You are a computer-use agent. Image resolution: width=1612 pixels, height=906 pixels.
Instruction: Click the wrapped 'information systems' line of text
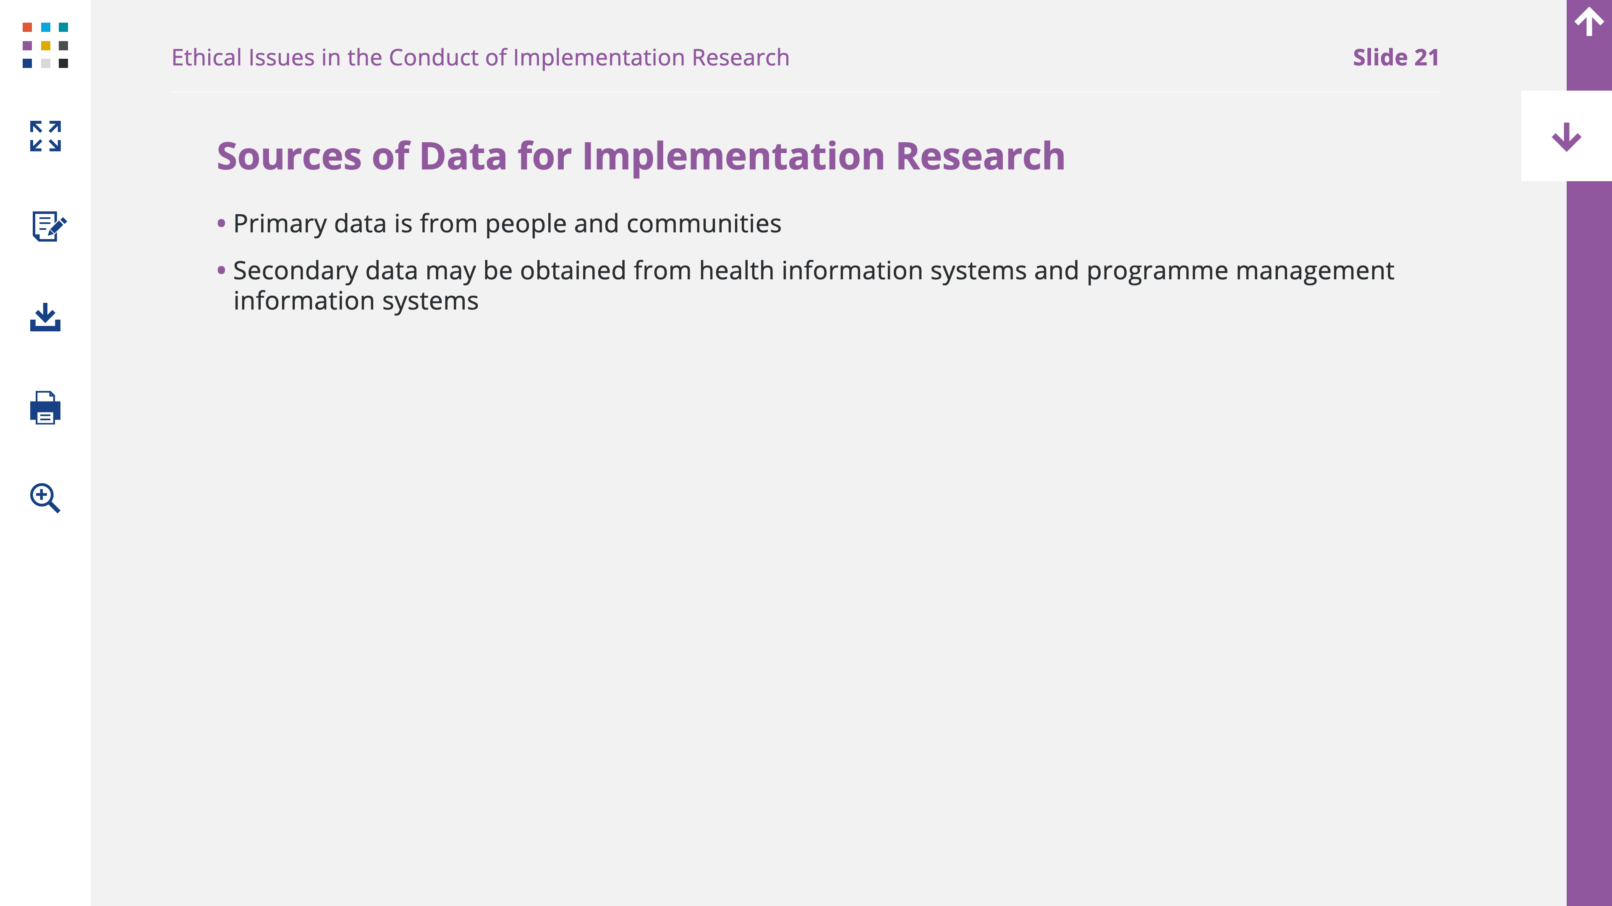pos(356,302)
